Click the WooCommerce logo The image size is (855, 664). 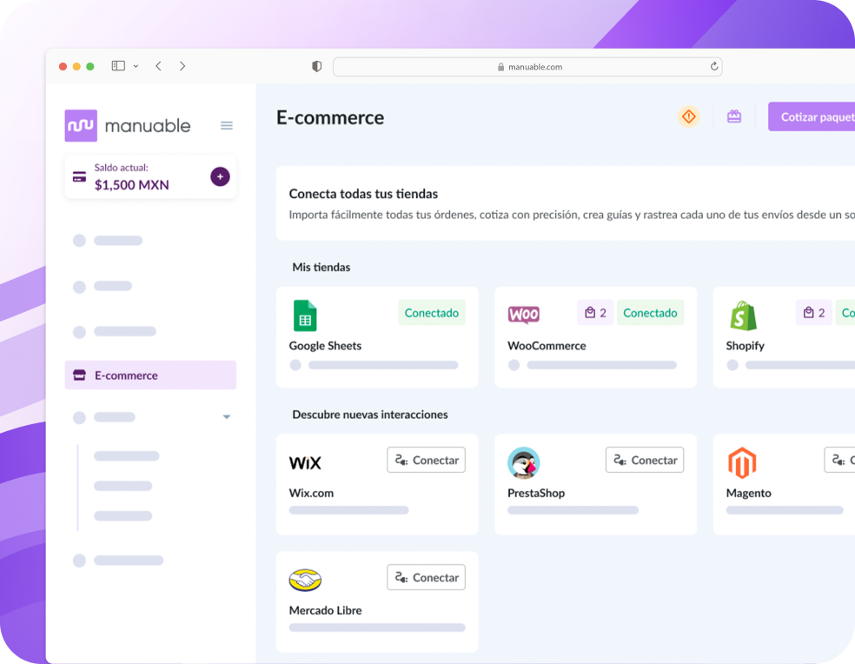point(523,315)
